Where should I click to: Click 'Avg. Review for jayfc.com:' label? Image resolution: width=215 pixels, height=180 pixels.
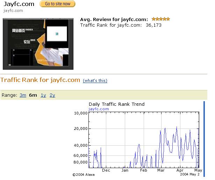click(x=114, y=19)
